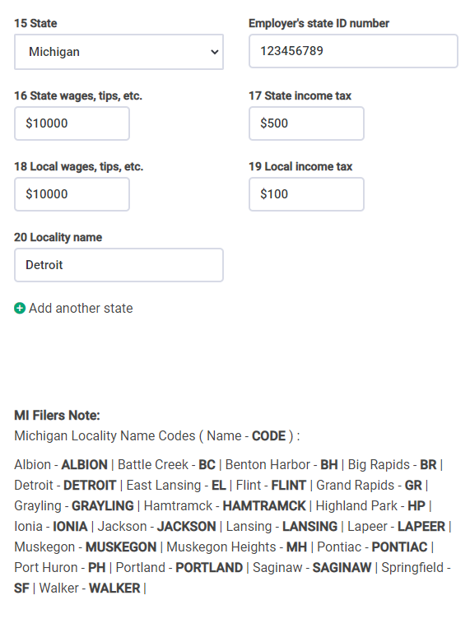Image resolution: width=470 pixels, height=628 pixels.
Task: Click the 'Employer's state ID number' label
Action: tap(319, 23)
